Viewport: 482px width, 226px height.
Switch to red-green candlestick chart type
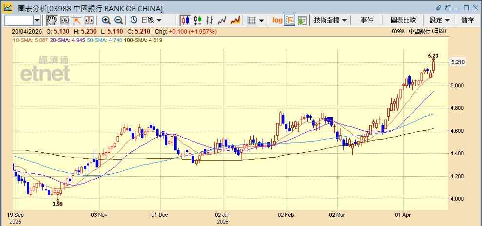click(198, 21)
